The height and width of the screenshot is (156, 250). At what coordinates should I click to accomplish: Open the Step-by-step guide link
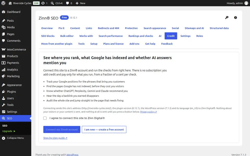(55, 138)
